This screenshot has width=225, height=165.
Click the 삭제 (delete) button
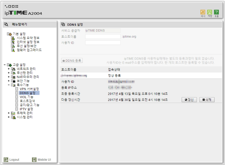click(x=207, y=100)
